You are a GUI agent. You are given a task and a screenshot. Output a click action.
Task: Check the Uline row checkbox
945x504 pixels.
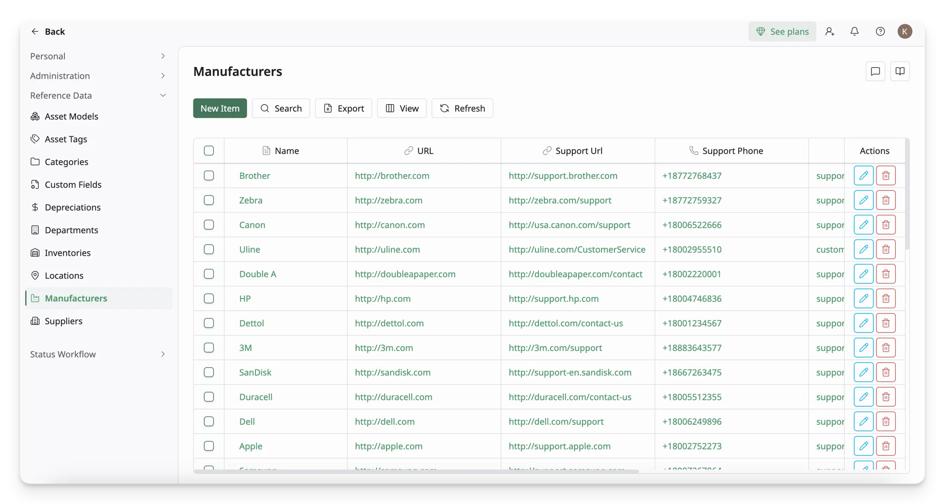(x=209, y=249)
